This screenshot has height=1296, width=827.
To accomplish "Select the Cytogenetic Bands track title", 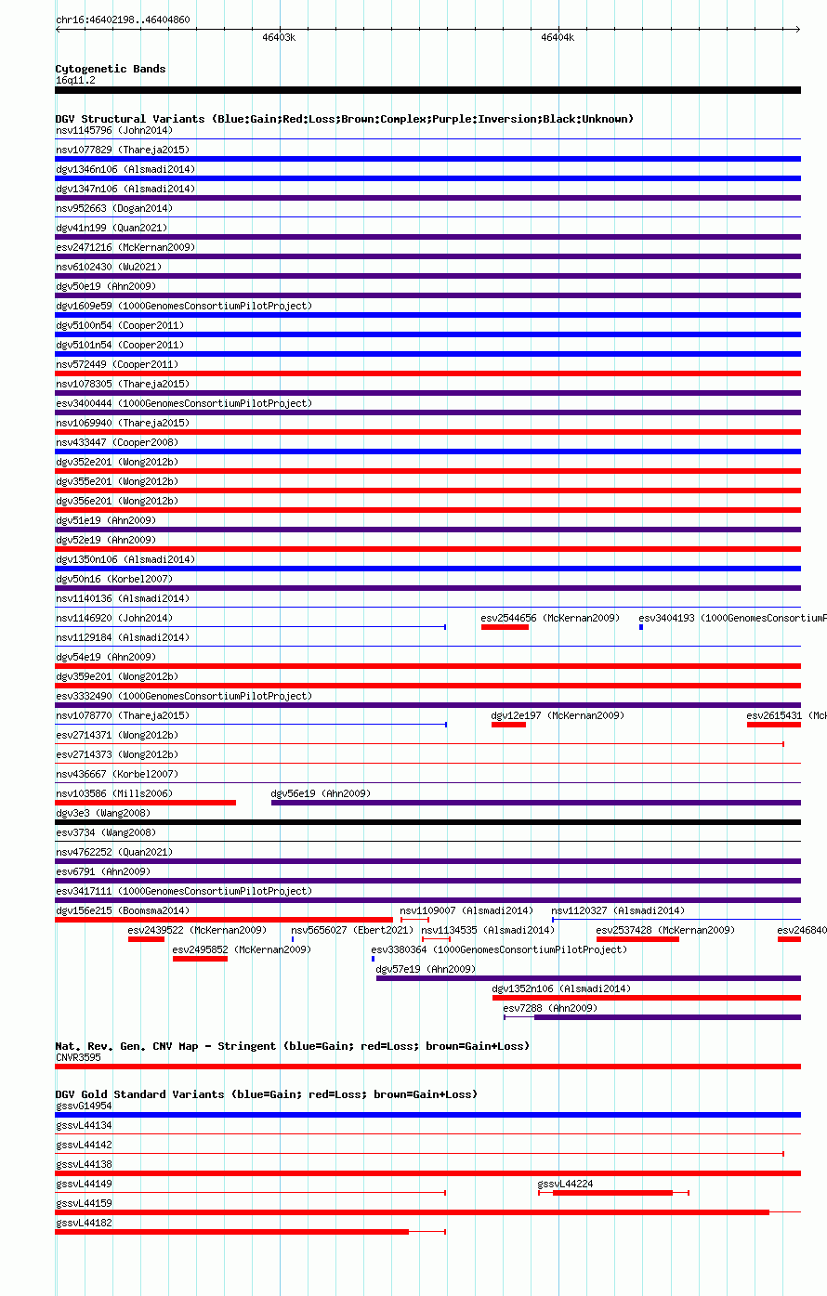I will click(x=111, y=69).
